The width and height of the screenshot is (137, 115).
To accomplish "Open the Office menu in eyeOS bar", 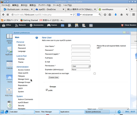I will tap(7, 25).
